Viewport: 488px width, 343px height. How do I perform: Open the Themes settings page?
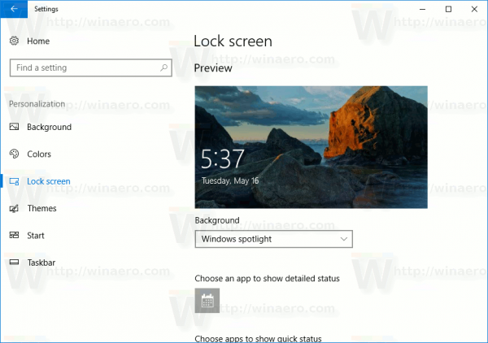coord(41,208)
